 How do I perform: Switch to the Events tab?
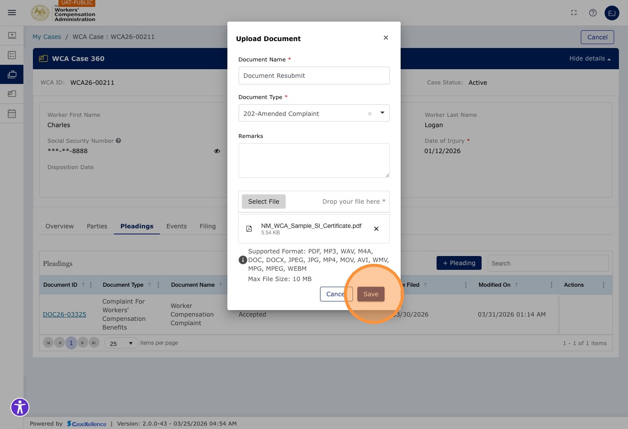(x=177, y=226)
